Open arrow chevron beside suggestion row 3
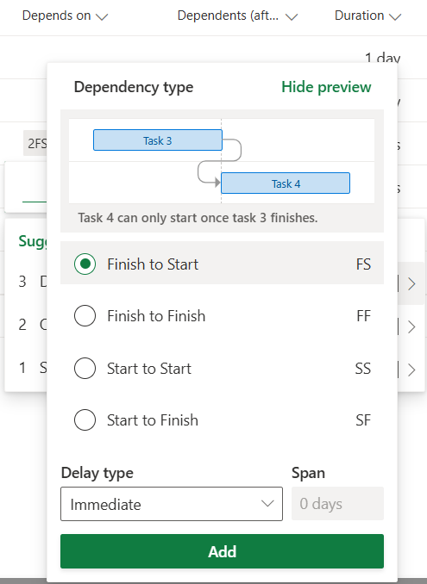Viewport: 427px width, 584px height. pyautogui.click(x=411, y=283)
